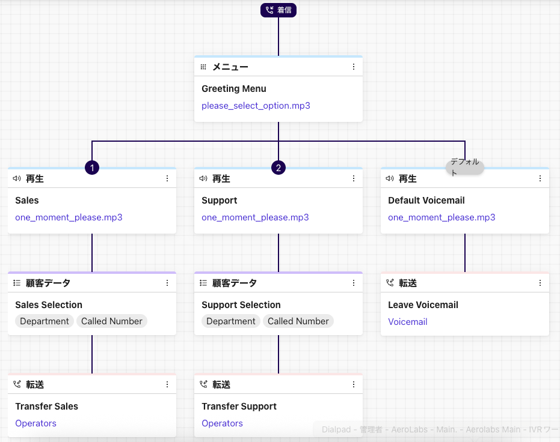Select the Transfer Support title
This screenshot has height=442, width=560.
(239, 407)
